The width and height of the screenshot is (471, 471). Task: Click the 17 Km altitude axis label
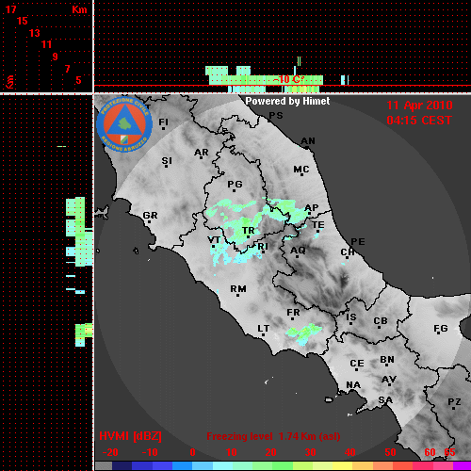coord(10,9)
